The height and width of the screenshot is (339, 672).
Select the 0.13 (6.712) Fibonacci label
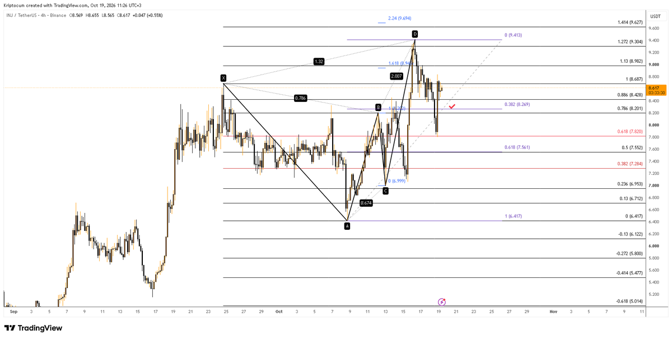[x=630, y=198]
